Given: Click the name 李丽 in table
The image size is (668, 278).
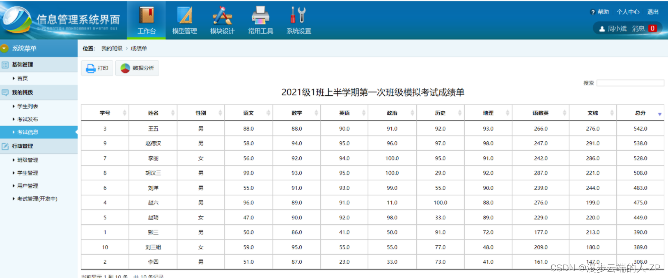Looking at the screenshot, I should tap(153, 159).
